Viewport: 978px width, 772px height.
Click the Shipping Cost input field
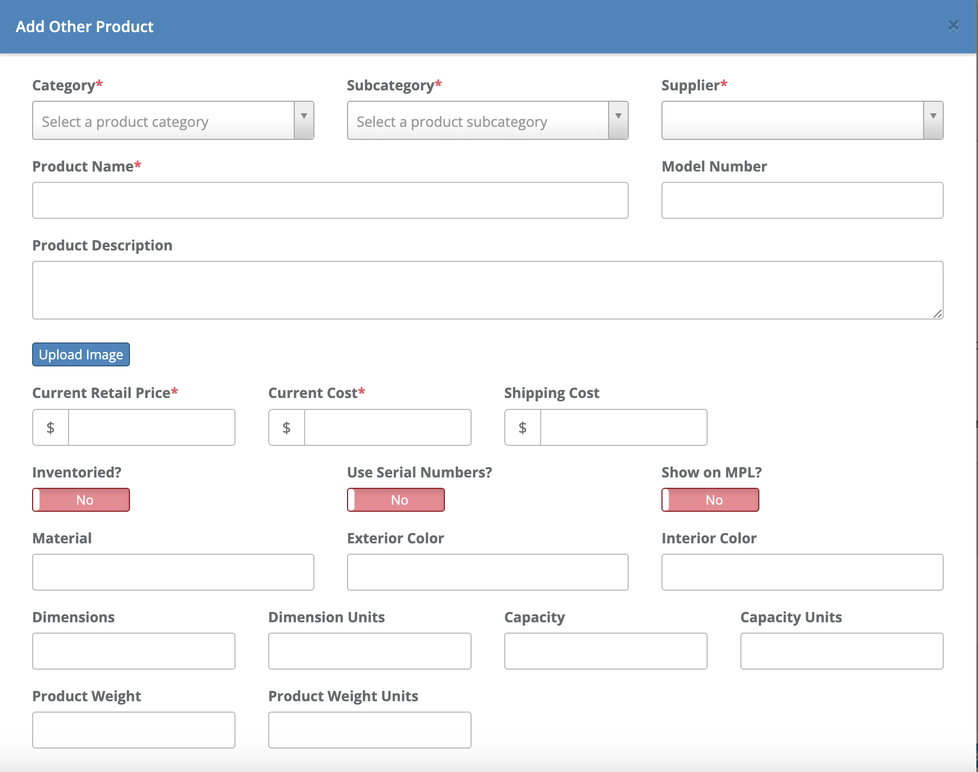pos(623,427)
